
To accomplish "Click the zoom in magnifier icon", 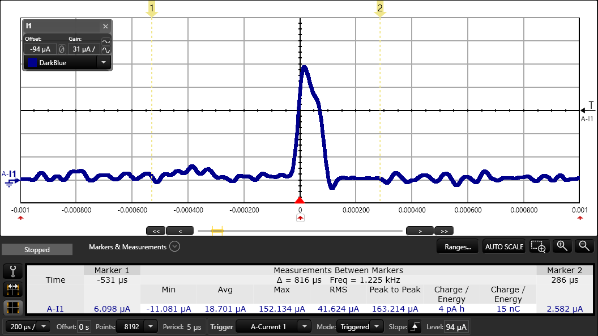I will click(562, 246).
